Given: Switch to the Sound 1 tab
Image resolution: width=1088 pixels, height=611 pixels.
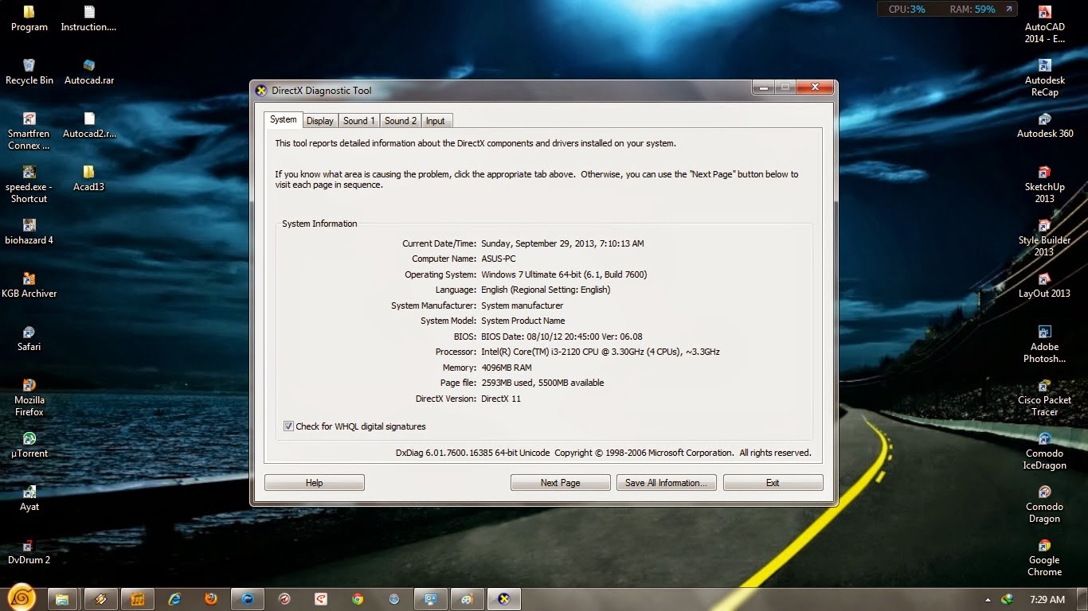Looking at the screenshot, I should (x=358, y=121).
